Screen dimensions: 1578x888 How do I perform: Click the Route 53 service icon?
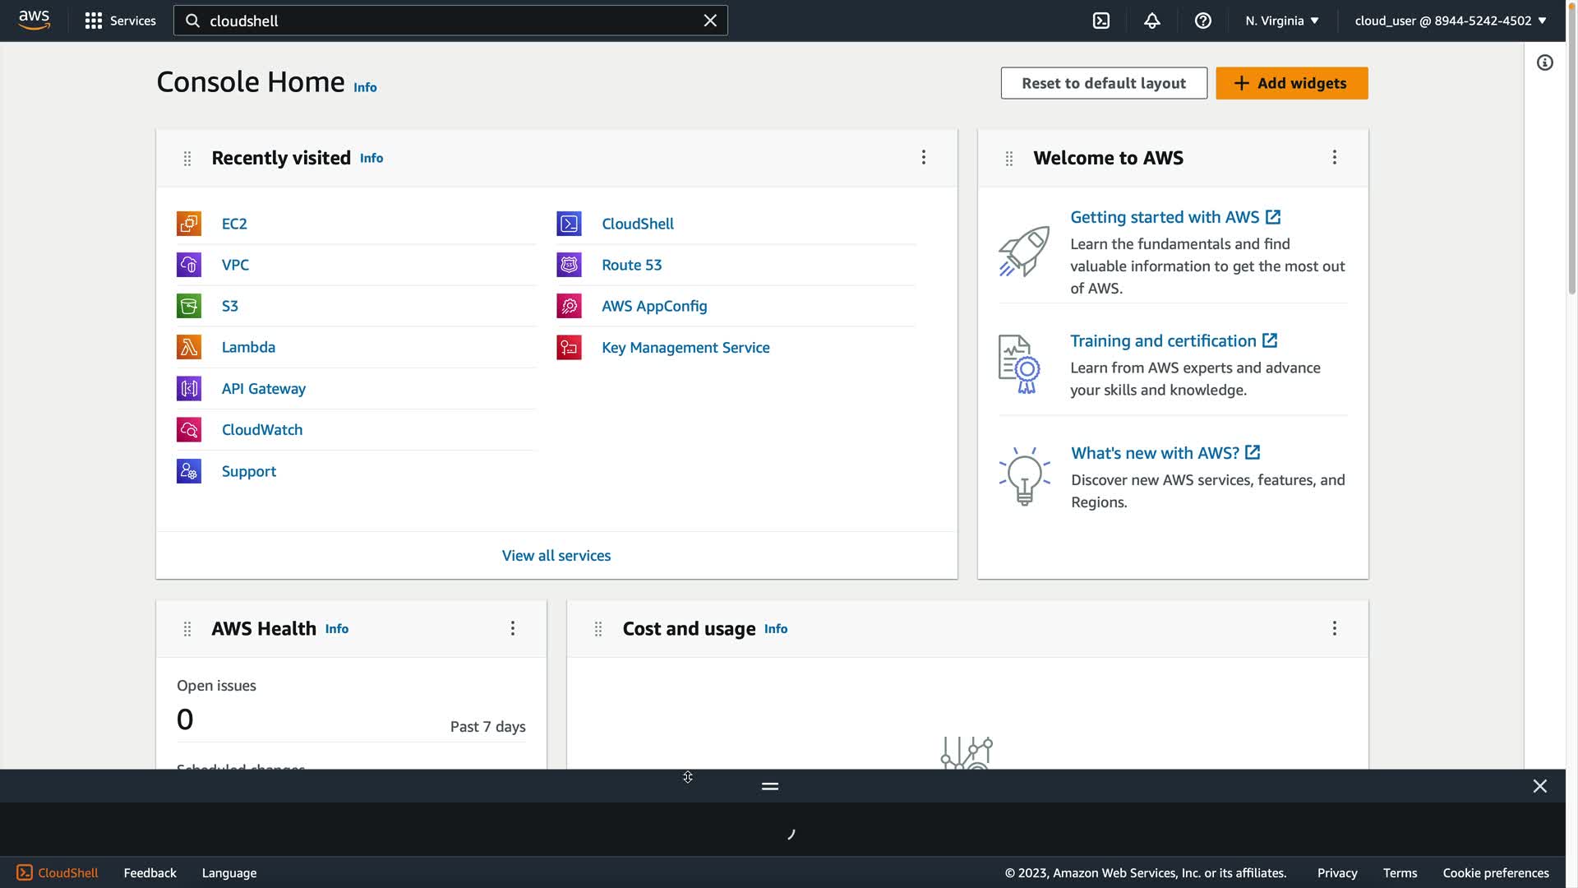coord(569,265)
